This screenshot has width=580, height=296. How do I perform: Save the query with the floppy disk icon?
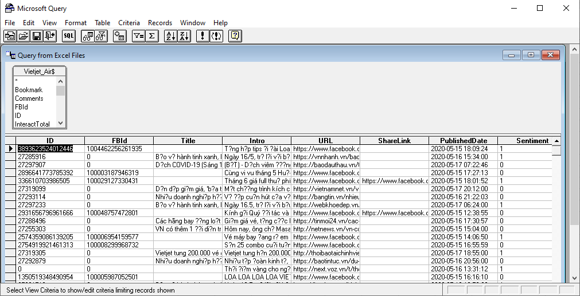(x=37, y=36)
